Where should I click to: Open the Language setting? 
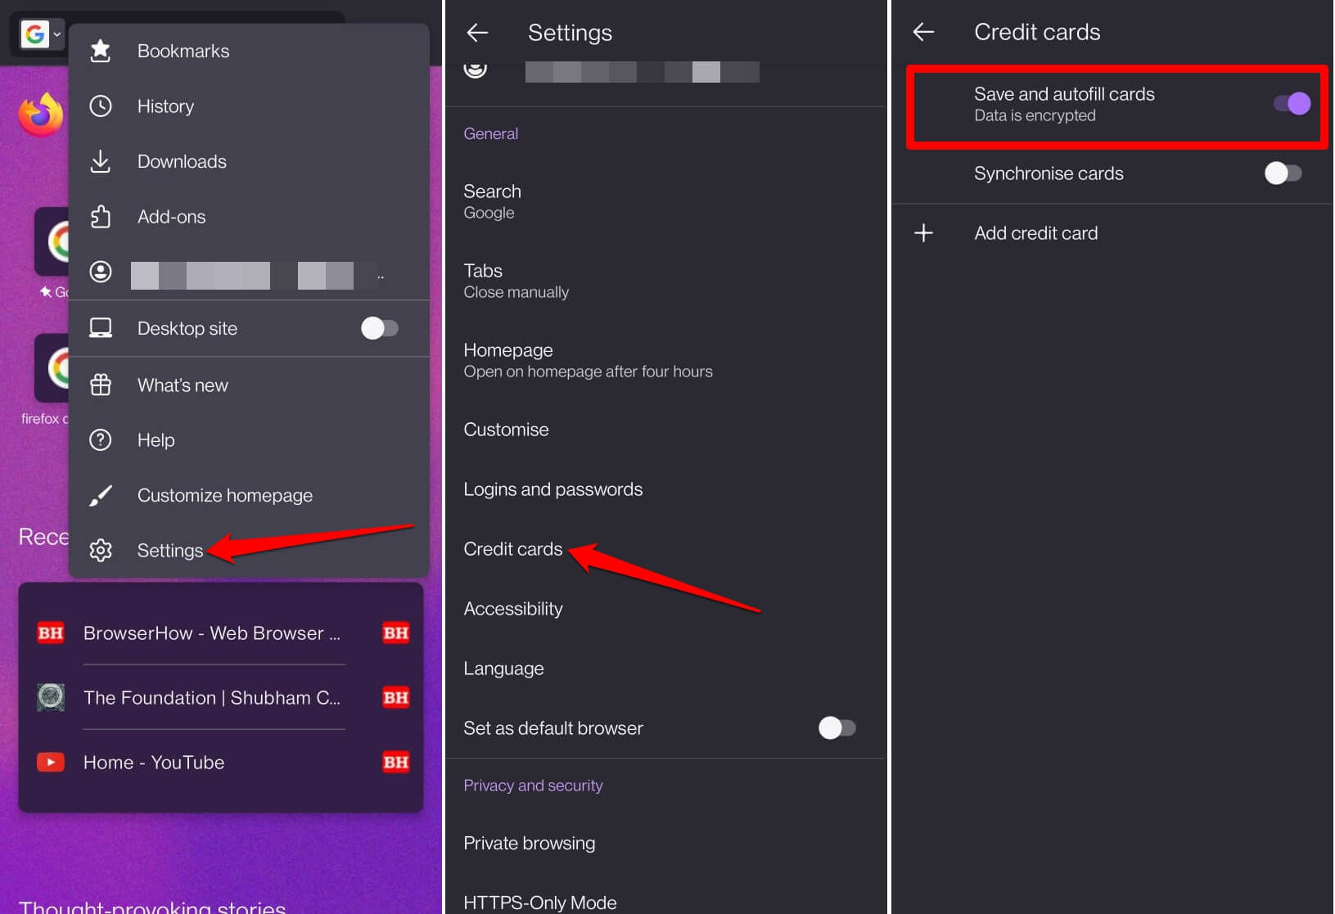(x=665, y=669)
